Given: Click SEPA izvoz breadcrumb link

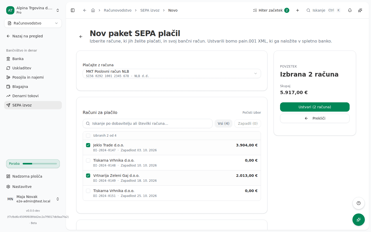Looking at the screenshot, I should click(150, 10).
